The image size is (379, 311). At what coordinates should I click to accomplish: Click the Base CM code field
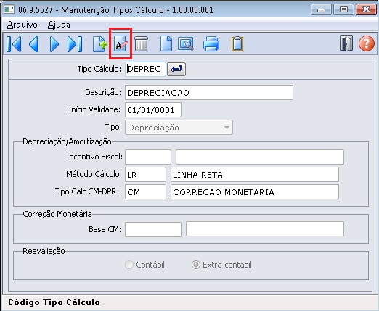click(153, 229)
